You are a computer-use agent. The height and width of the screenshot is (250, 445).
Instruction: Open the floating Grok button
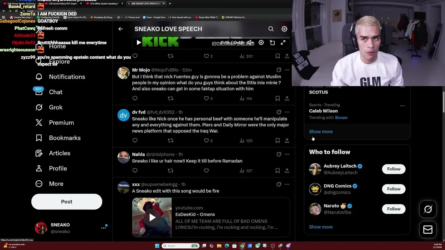point(428,209)
